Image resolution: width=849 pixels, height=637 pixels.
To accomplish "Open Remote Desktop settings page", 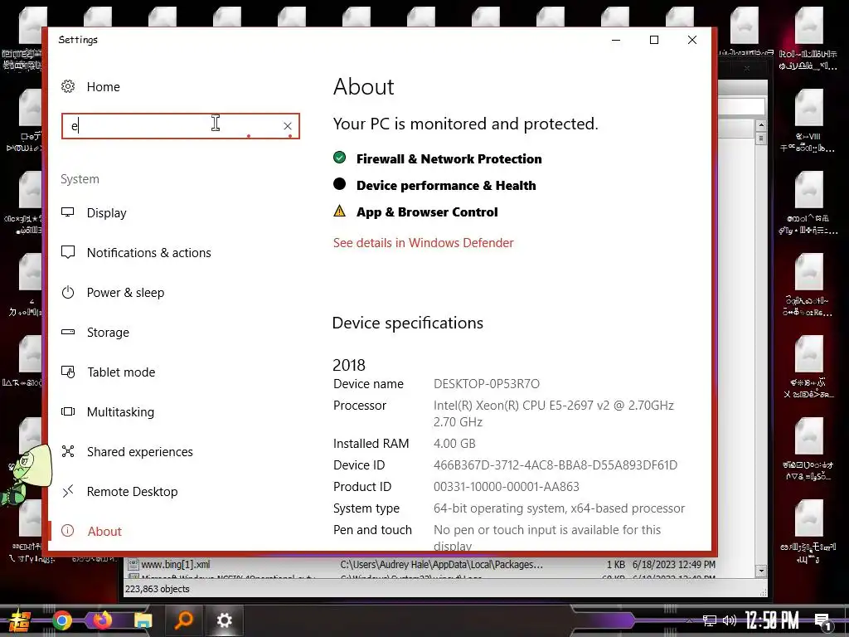I will coord(133,492).
